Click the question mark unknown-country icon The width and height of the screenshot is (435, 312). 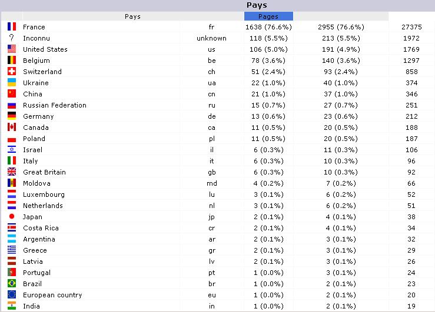coord(12,38)
